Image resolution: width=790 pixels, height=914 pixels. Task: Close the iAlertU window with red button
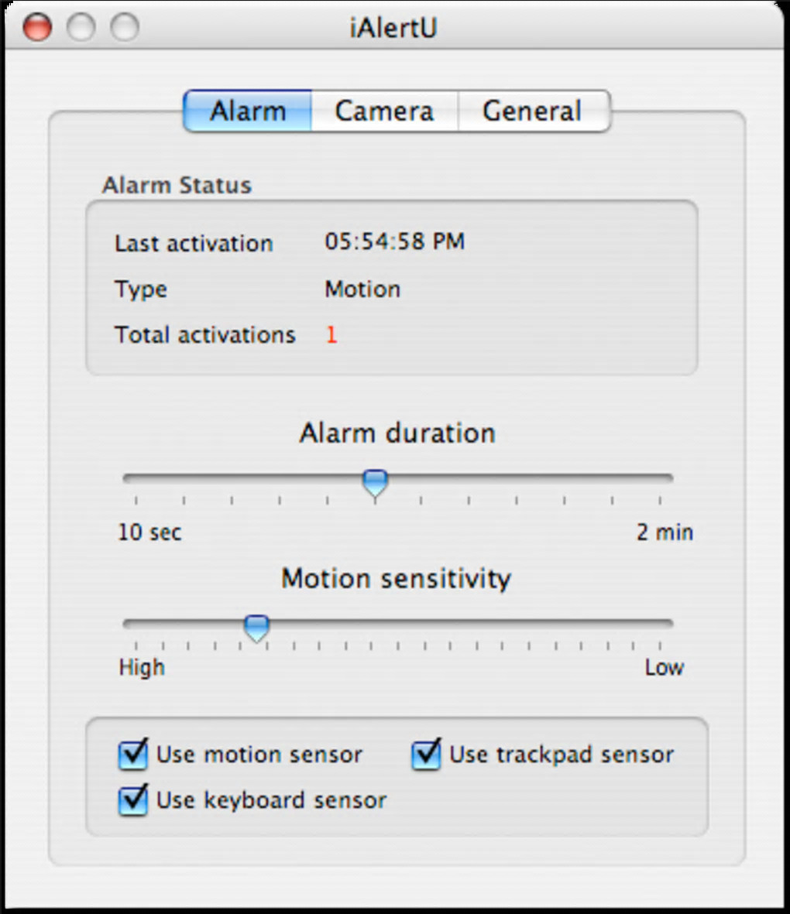click(37, 29)
